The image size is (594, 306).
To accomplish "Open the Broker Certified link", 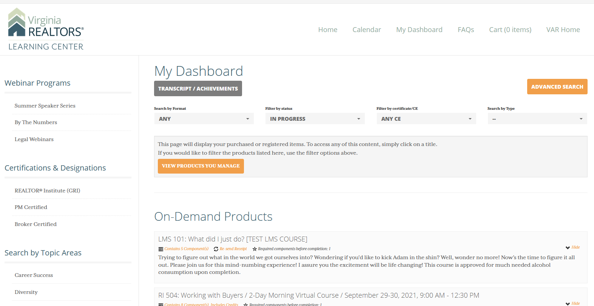I will pos(35,224).
